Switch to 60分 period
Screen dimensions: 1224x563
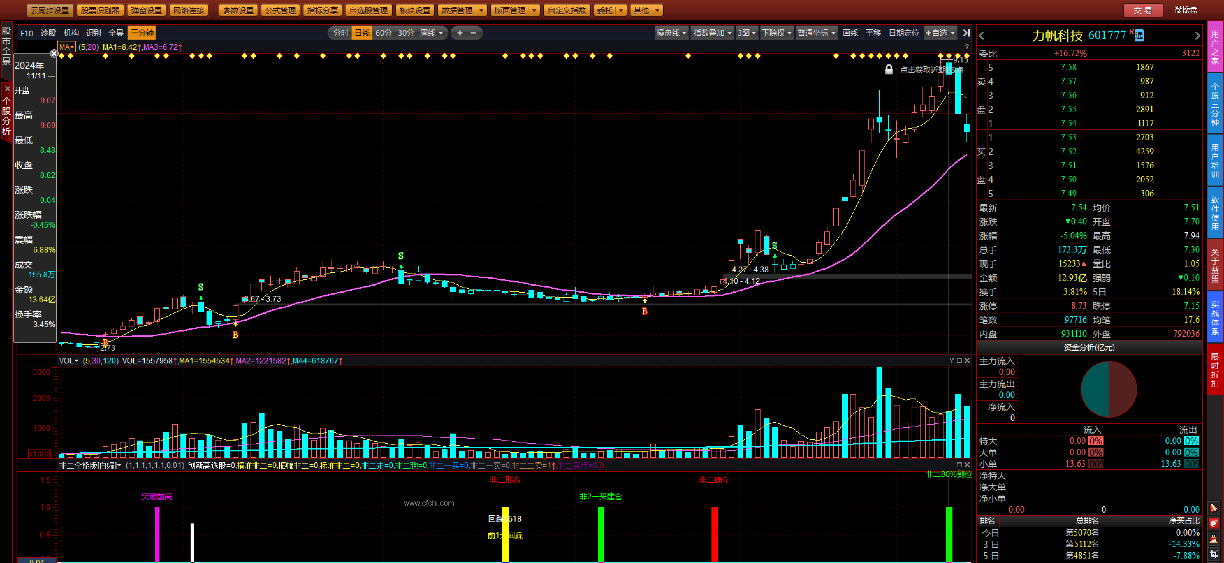tap(383, 33)
